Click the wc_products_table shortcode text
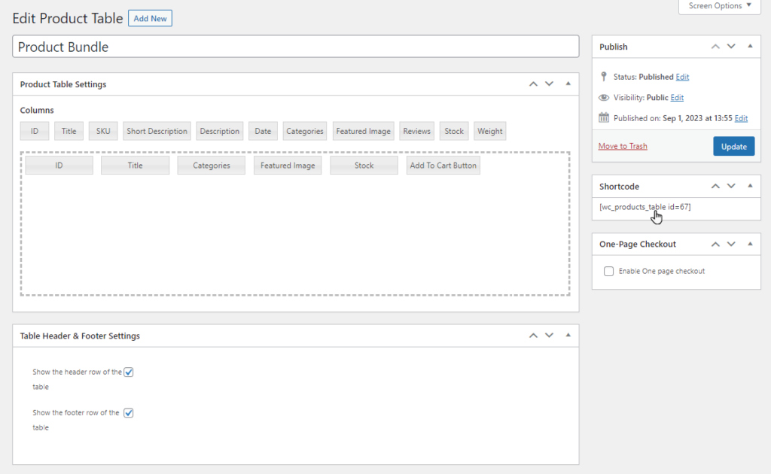The image size is (771, 474). click(x=645, y=207)
